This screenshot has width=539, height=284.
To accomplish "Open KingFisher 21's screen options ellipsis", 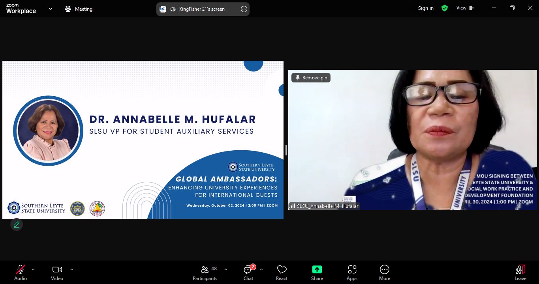I will point(244,9).
